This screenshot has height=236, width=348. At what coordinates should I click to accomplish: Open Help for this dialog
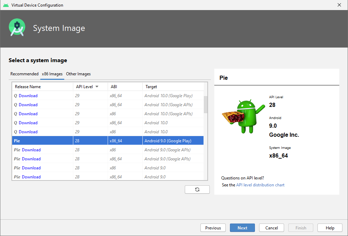click(330, 228)
